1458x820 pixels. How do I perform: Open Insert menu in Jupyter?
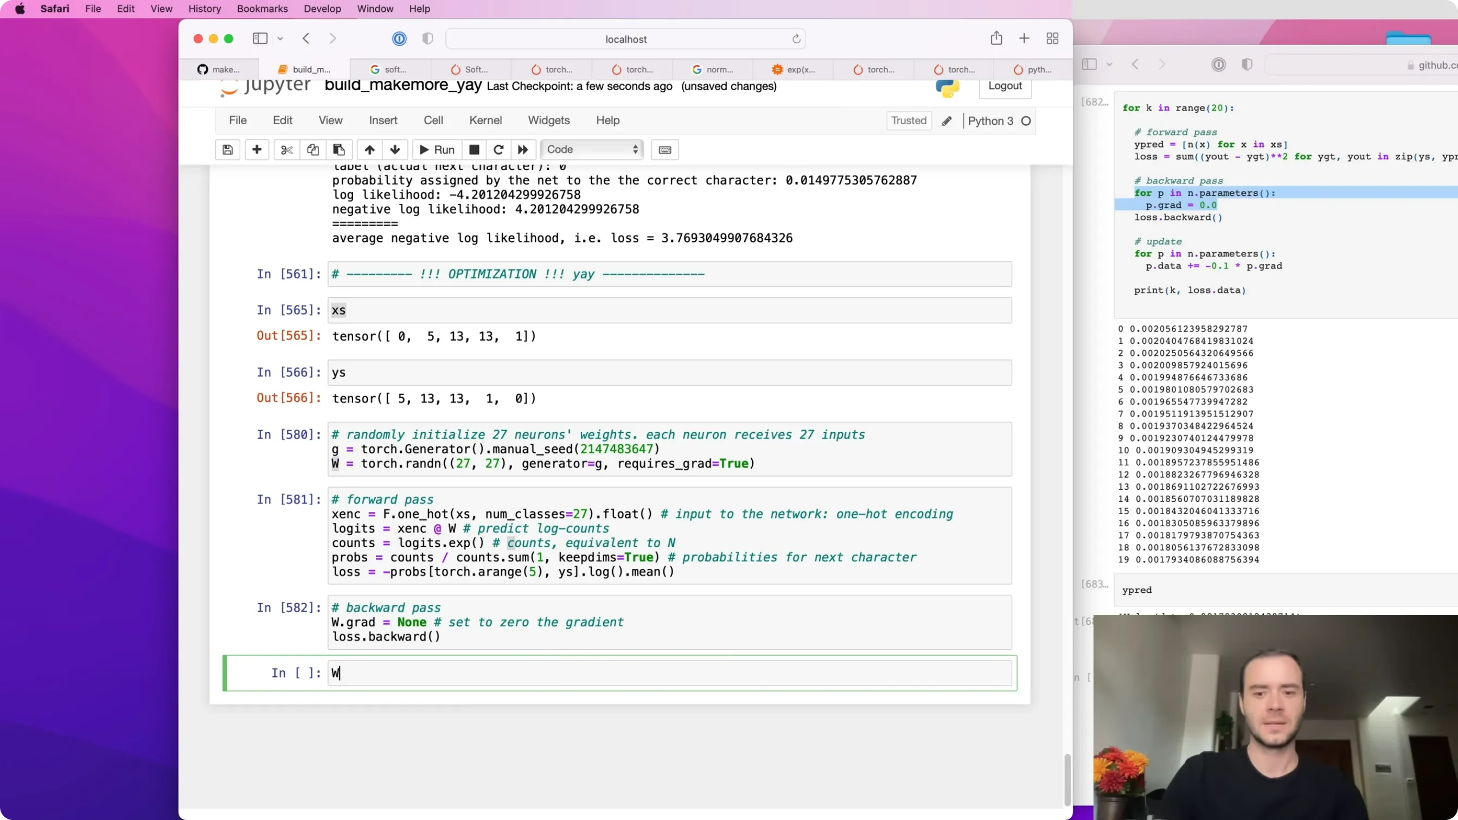[x=383, y=120]
